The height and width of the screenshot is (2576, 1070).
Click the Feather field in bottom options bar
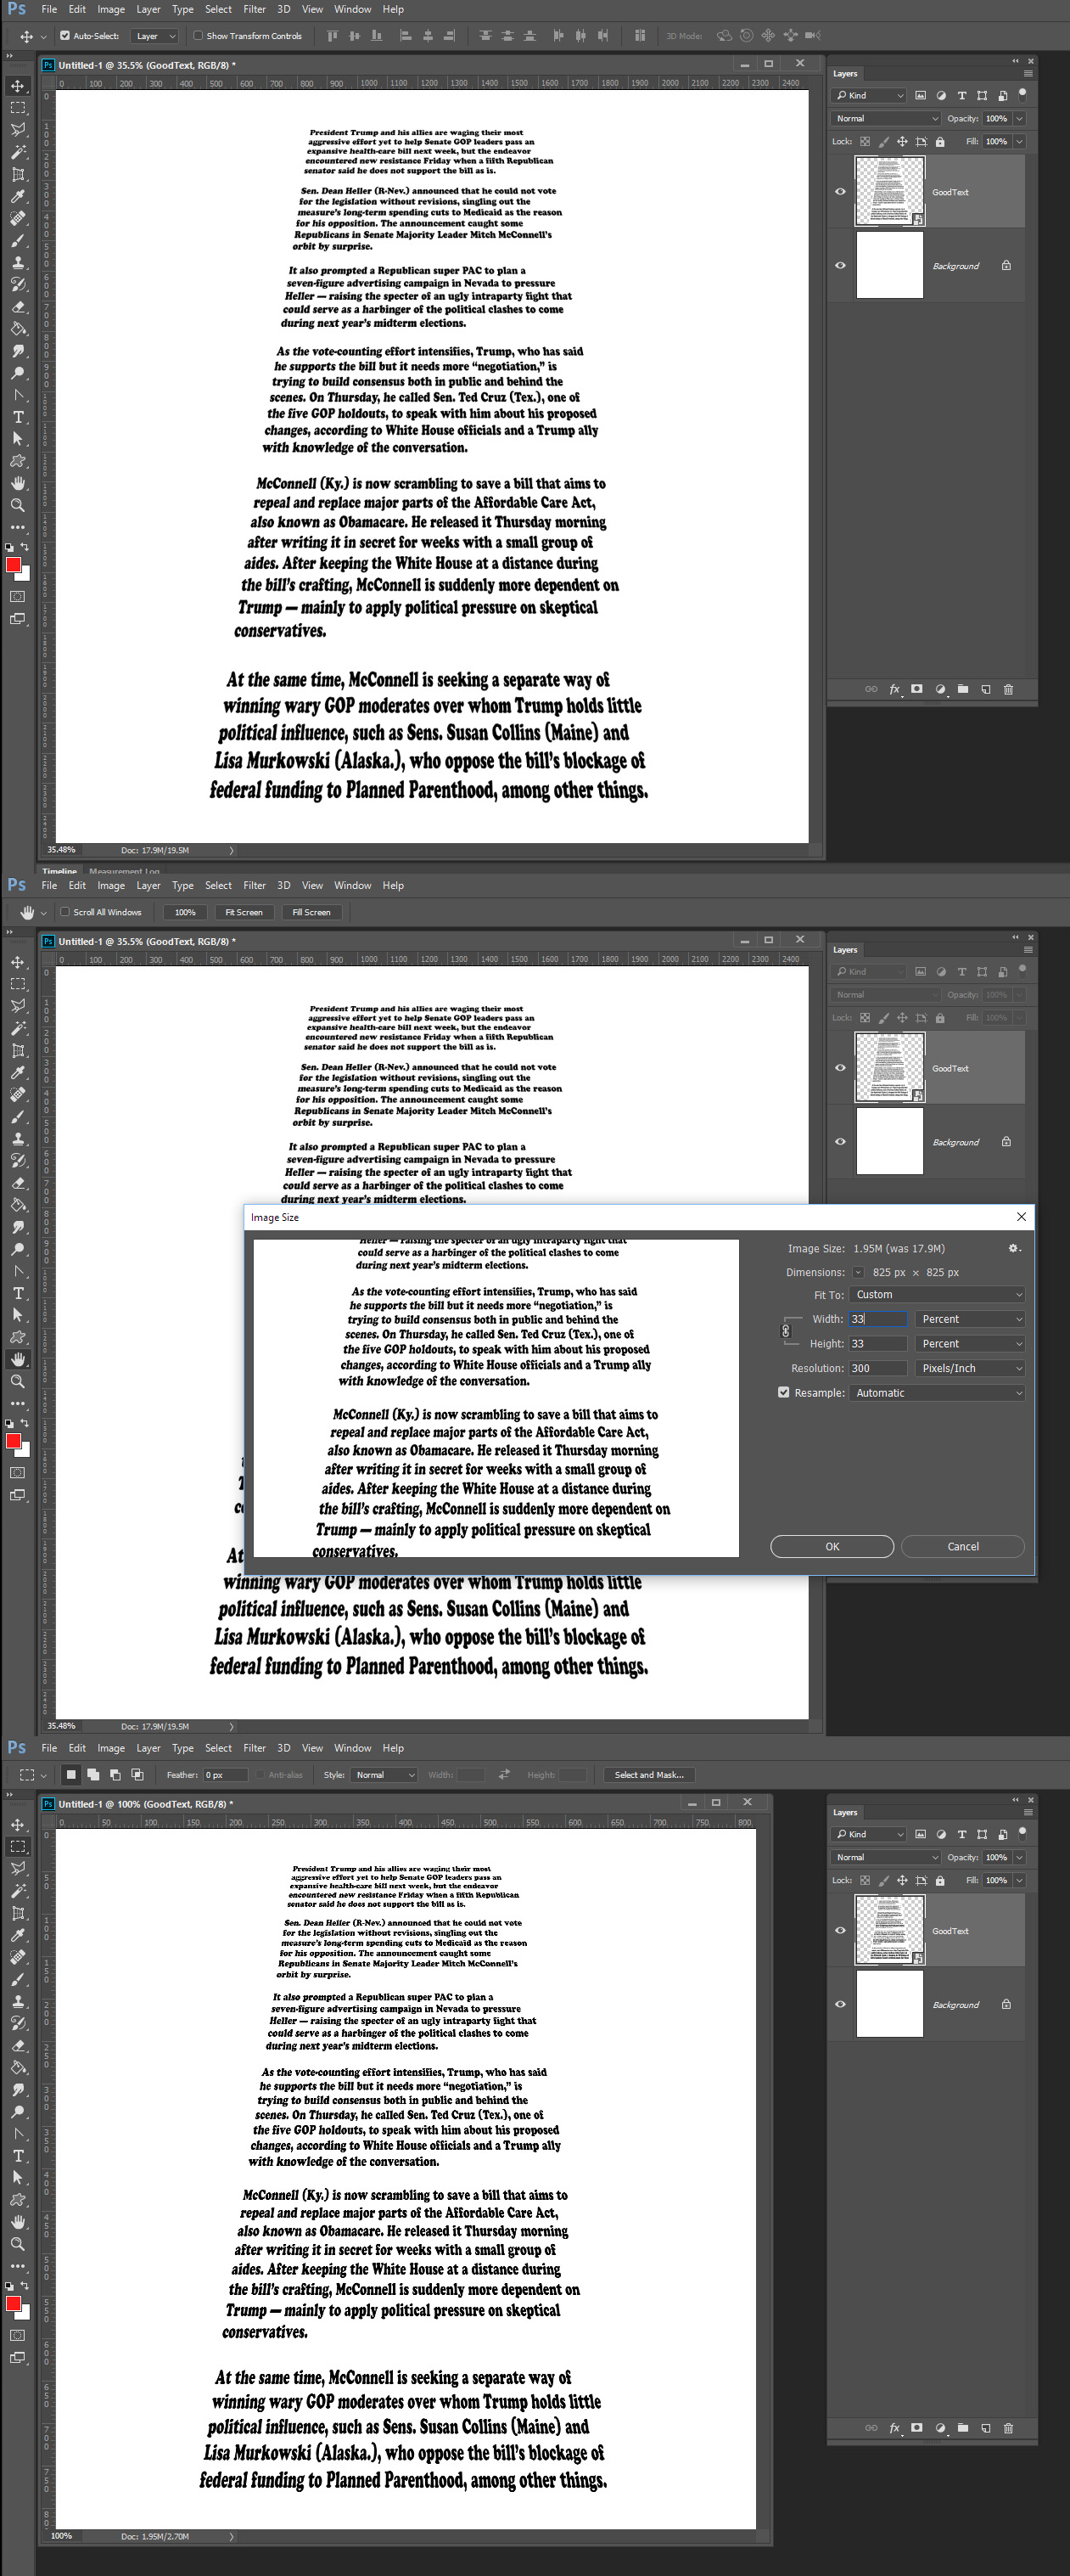[x=226, y=1775]
